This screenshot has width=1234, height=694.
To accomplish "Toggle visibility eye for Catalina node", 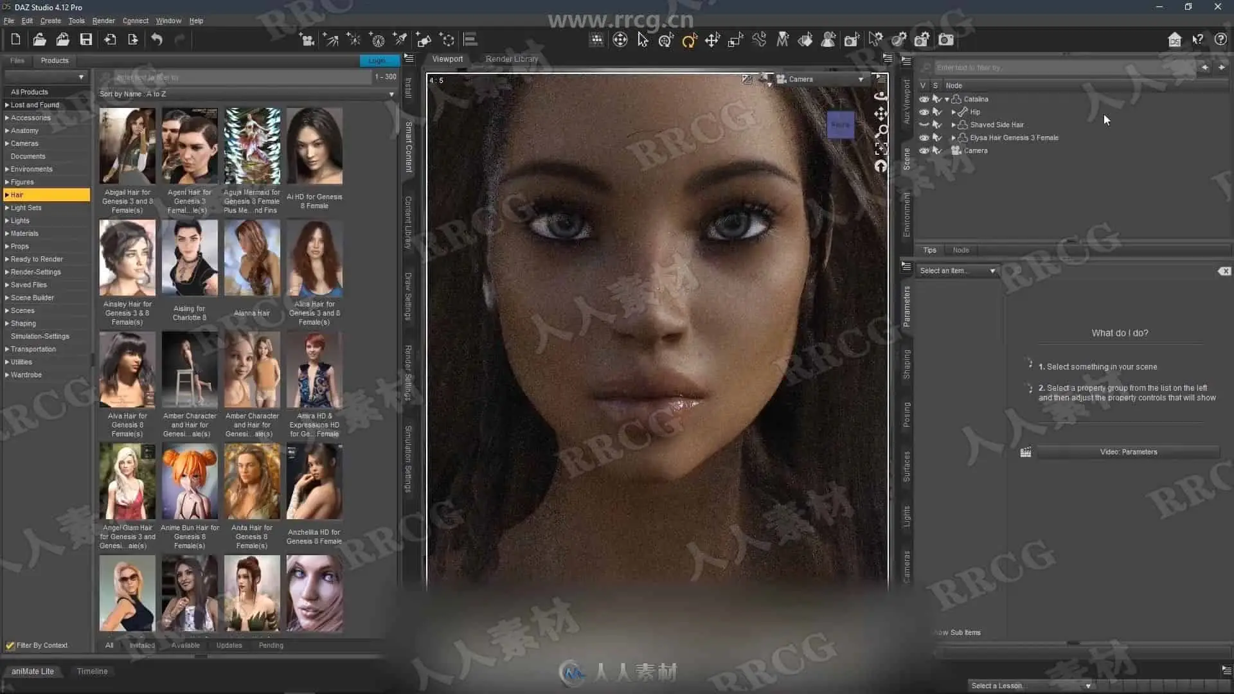I will 924,99.
